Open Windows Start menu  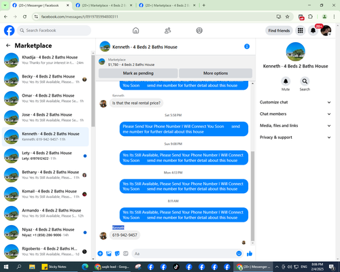[6, 267]
